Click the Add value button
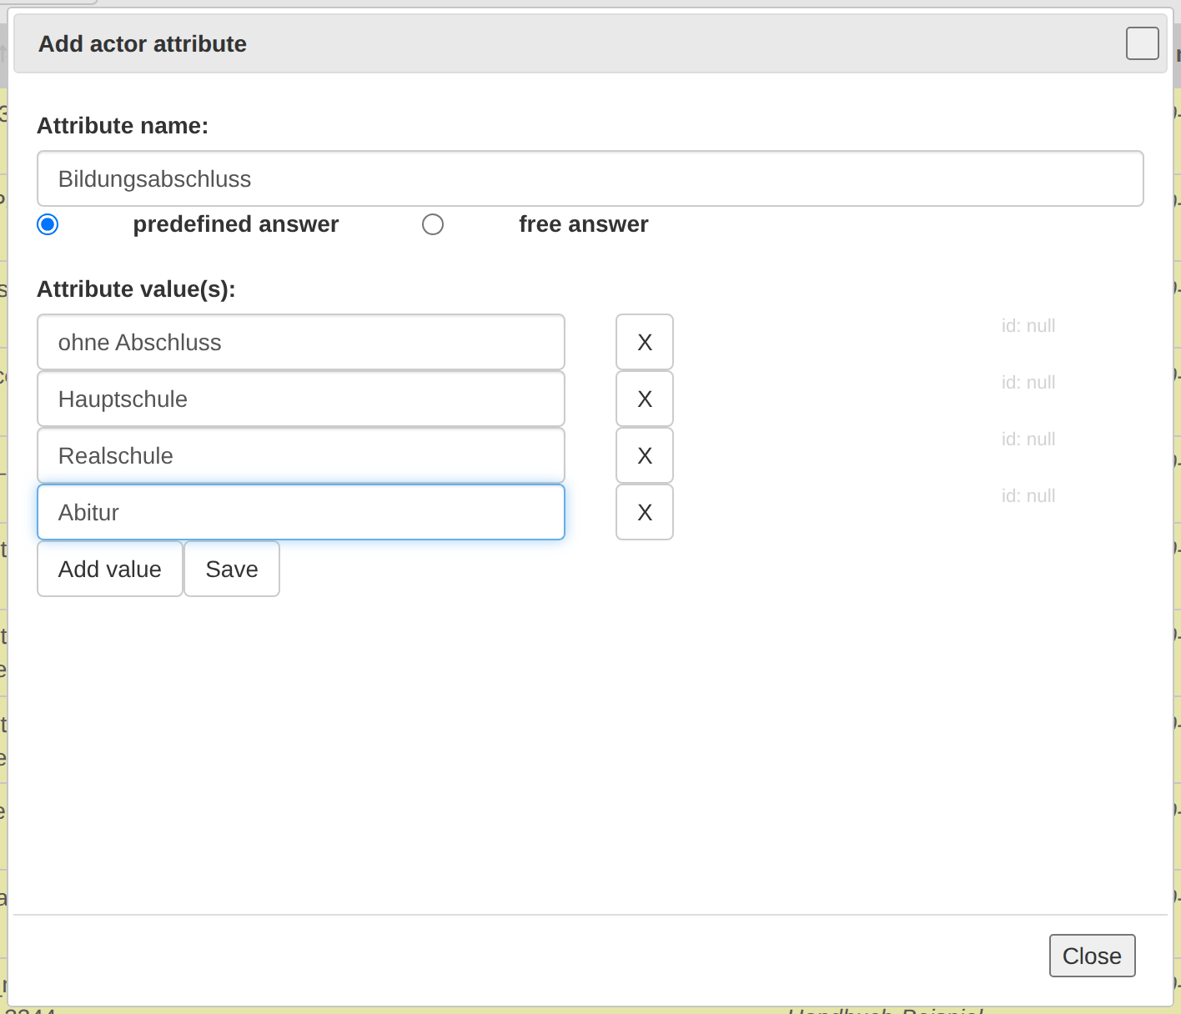1181x1014 pixels. 110,569
